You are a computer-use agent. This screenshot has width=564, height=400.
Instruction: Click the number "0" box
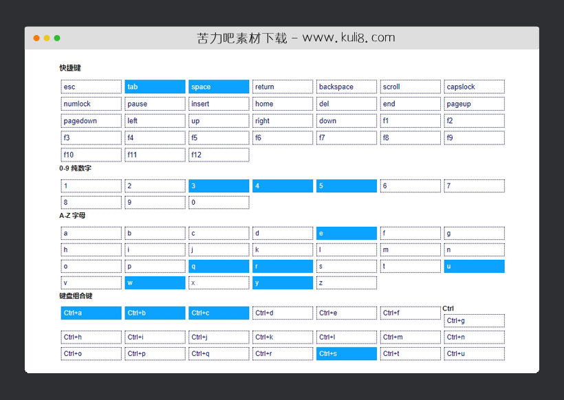(x=219, y=203)
